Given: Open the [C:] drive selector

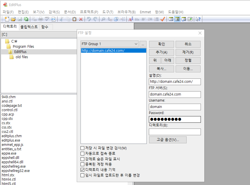Looking at the screenshot, I should (39, 34).
